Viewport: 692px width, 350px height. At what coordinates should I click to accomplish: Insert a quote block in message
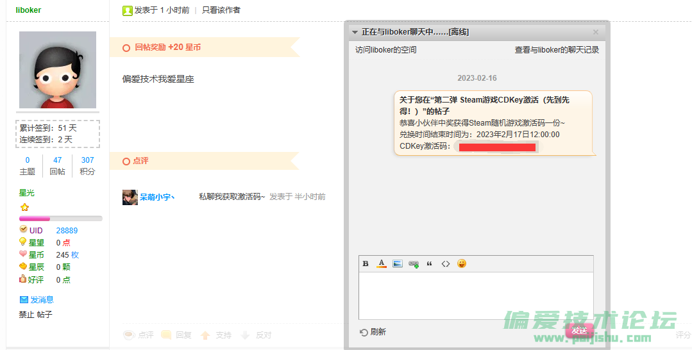pos(430,263)
